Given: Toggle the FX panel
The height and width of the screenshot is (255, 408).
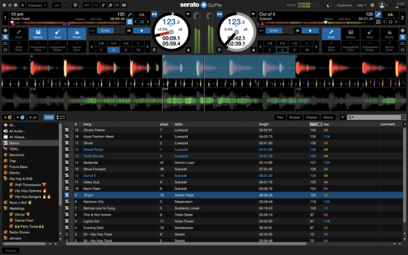Looking at the screenshot, I should tap(96, 5).
